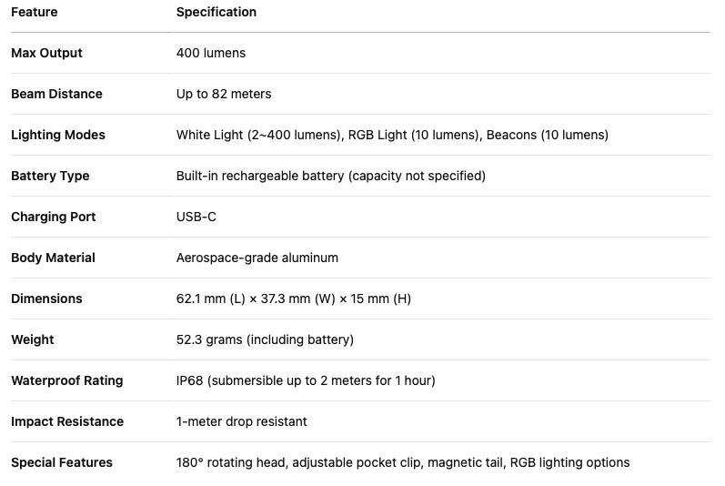Click the White Light and RGB modes text
The image size is (725, 486).
click(392, 135)
